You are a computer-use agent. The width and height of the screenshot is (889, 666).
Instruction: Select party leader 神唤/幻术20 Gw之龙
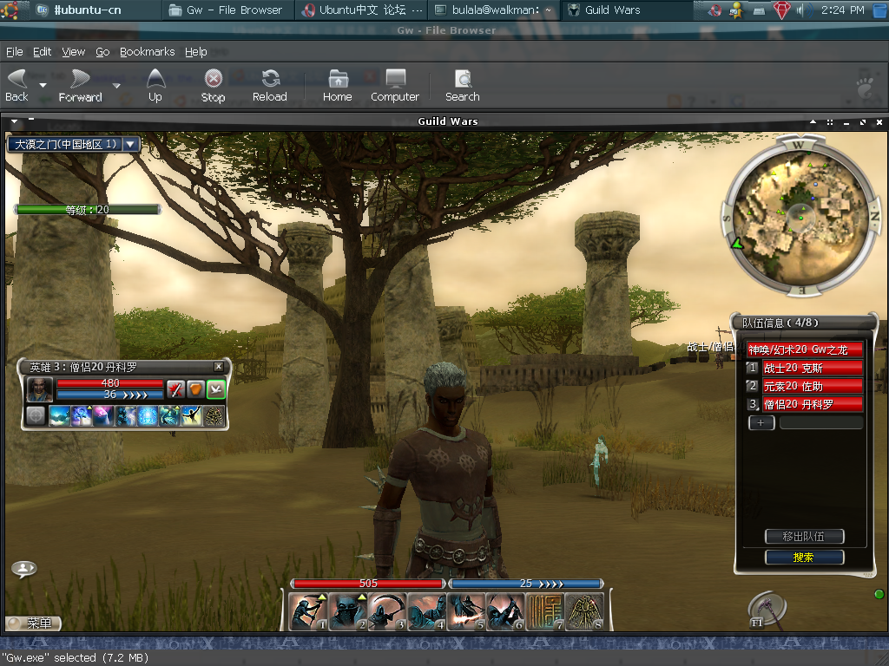tap(805, 349)
